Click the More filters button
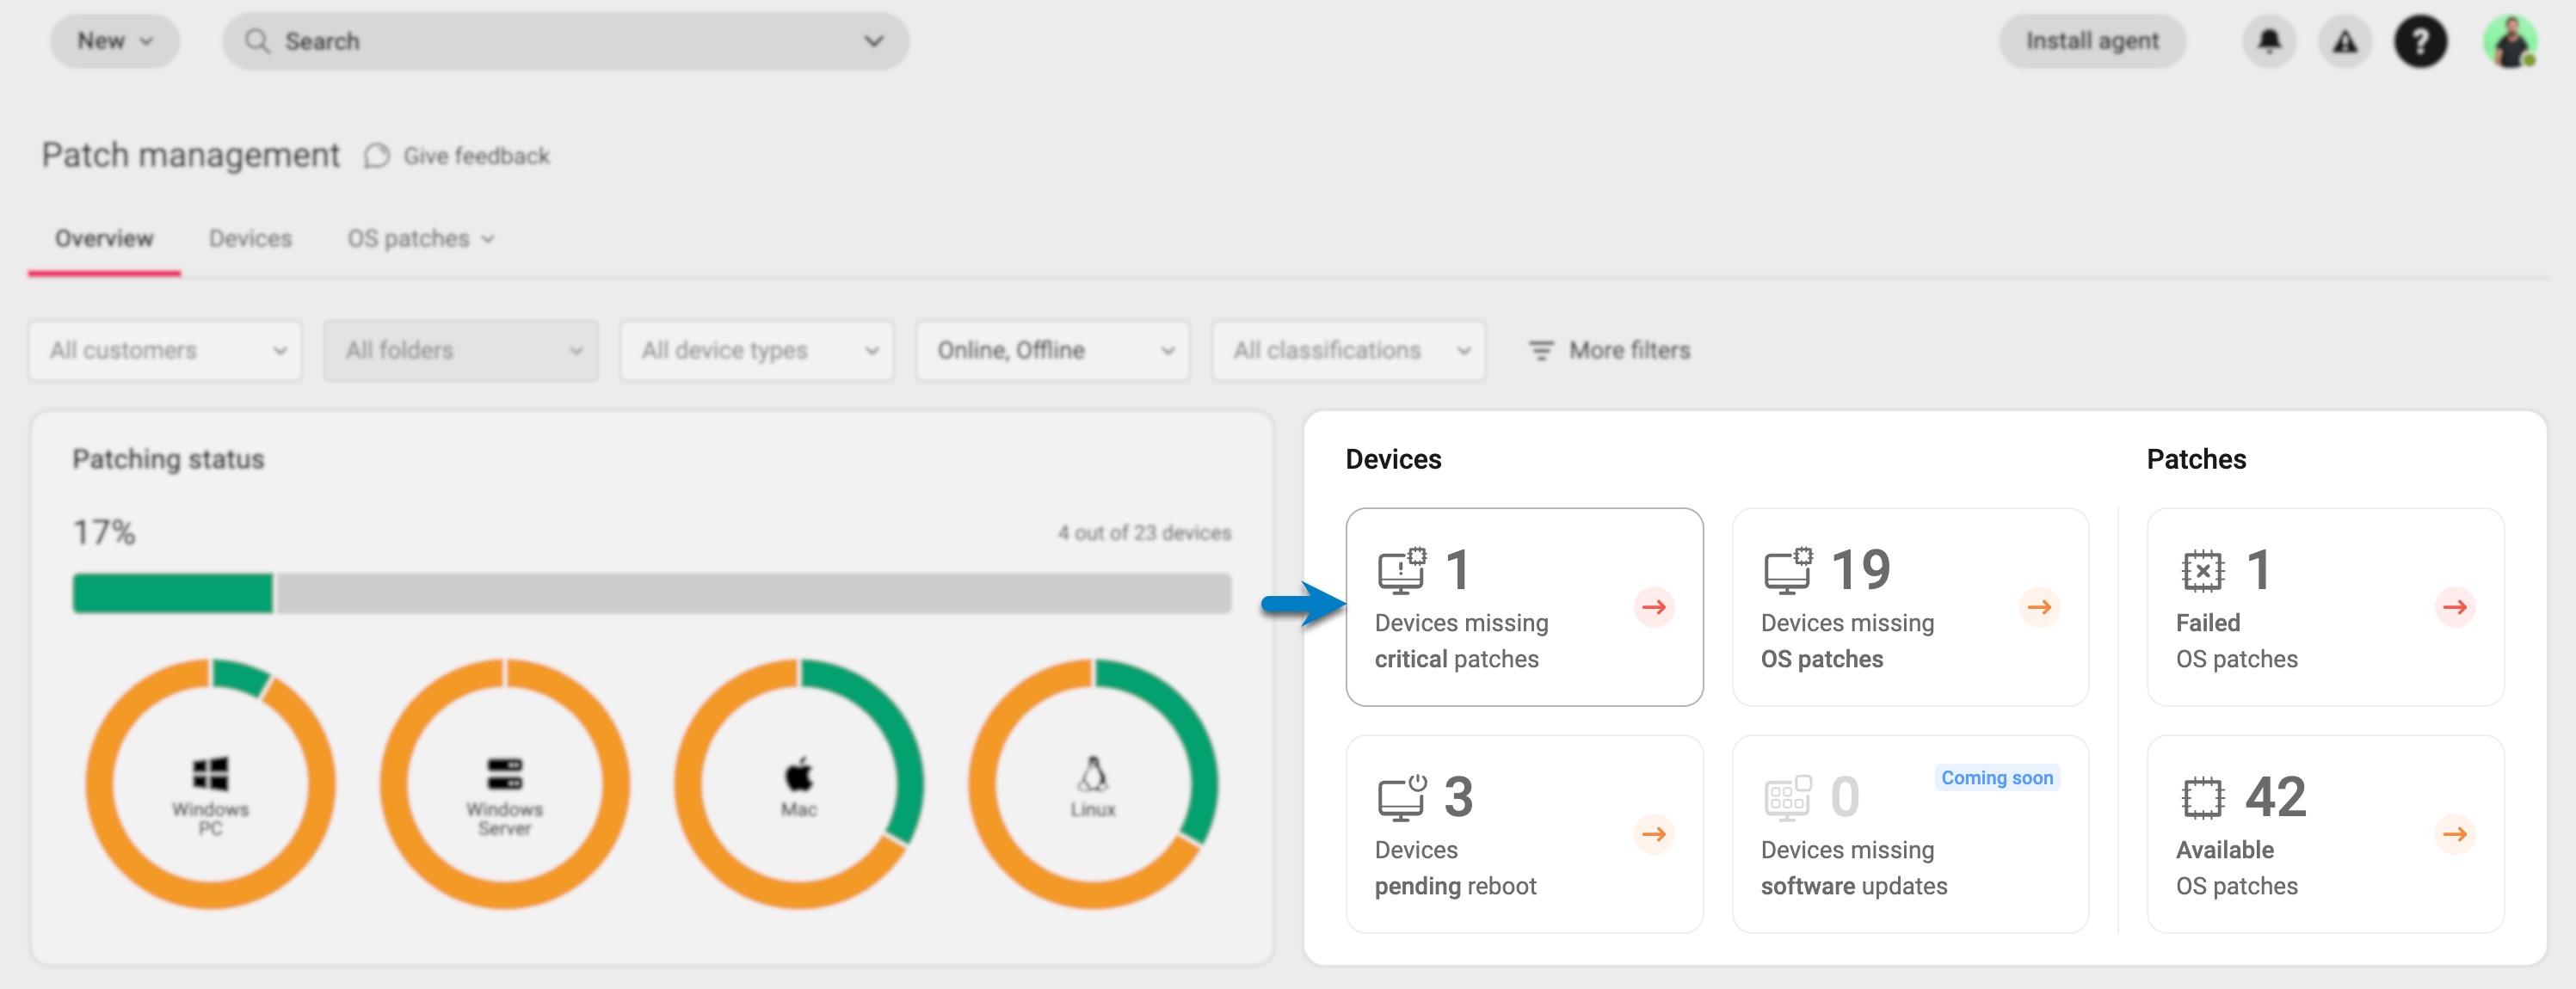 point(1610,350)
